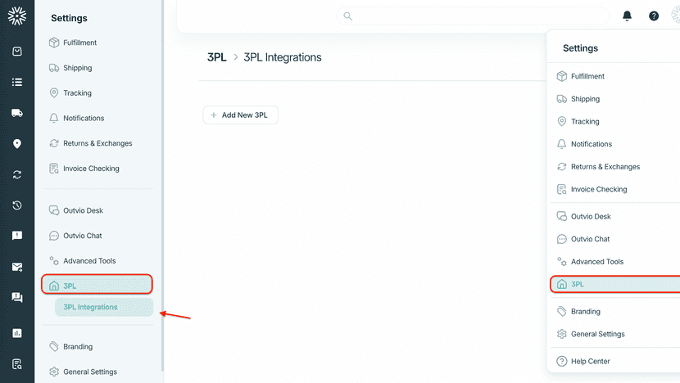Select 3PL Integrations submenu item
Viewport: 680px width, 383px height.
(104, 307)
